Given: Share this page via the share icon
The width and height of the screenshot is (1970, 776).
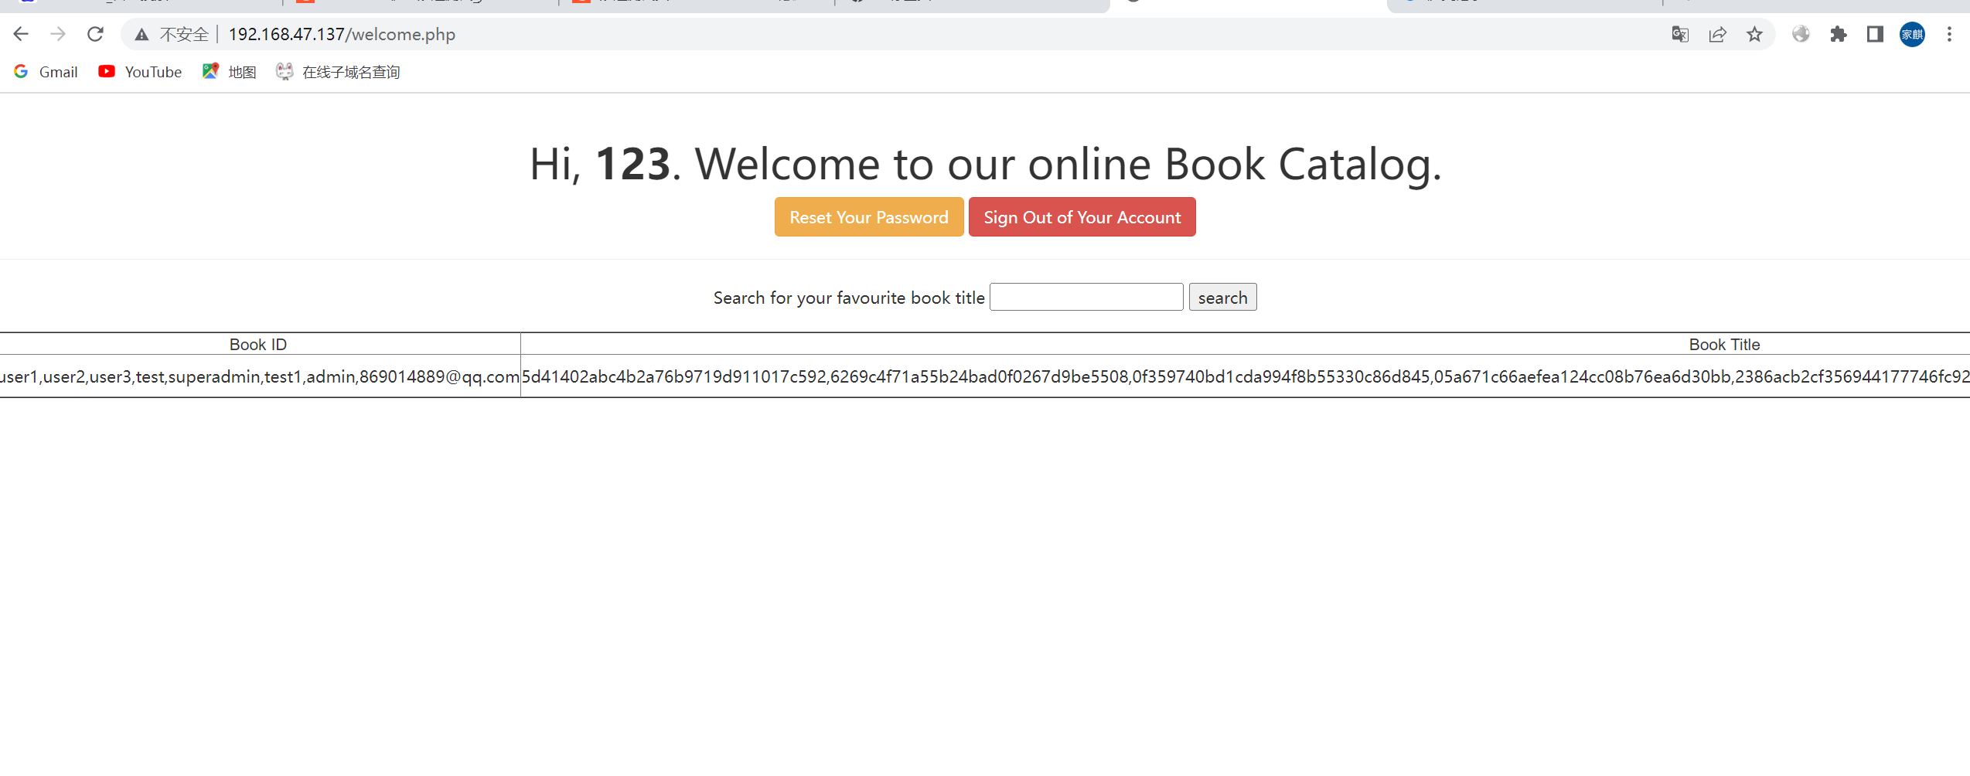Looking at the screenshot, I should click(1717, 34).
